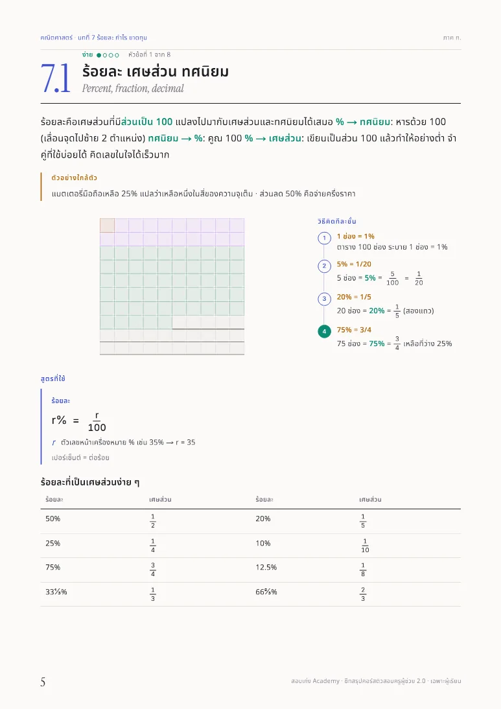Click step circle number 2
Image resolution: width=501 pixels, height=709 pixels.
324,266
